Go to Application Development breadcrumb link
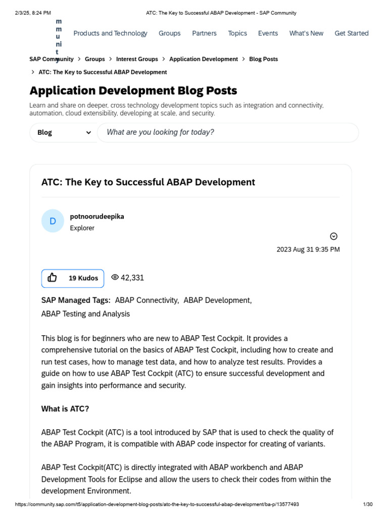Screen dimensions: 388x517 pos(204,59)
